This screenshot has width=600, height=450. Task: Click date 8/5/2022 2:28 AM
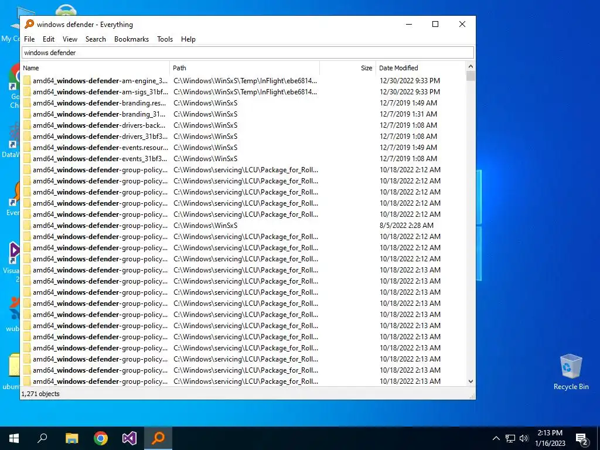[407, 226]
